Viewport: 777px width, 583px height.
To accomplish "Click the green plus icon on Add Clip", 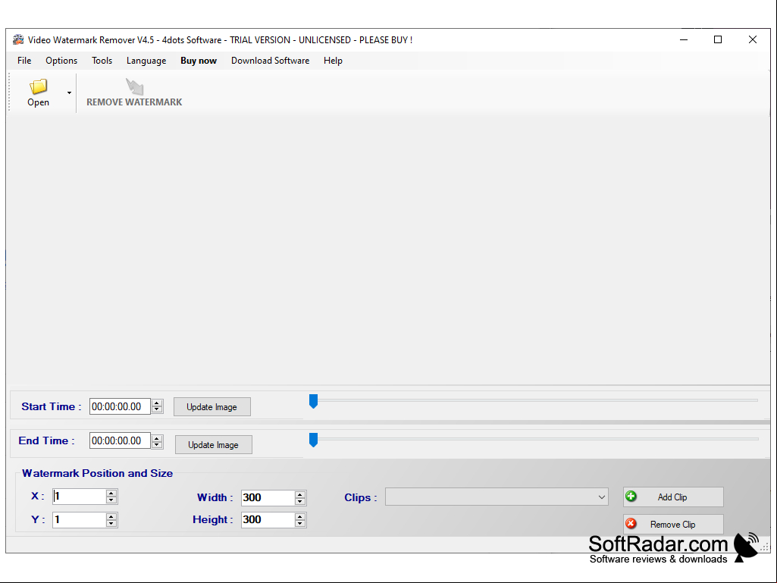I will (631, 497).
